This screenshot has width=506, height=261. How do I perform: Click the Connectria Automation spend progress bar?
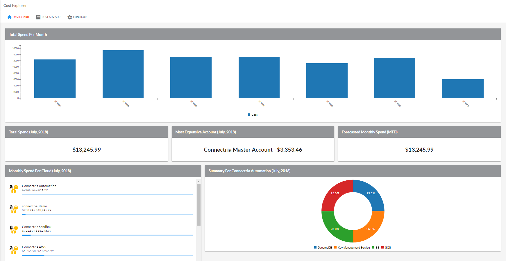point(107,194)
